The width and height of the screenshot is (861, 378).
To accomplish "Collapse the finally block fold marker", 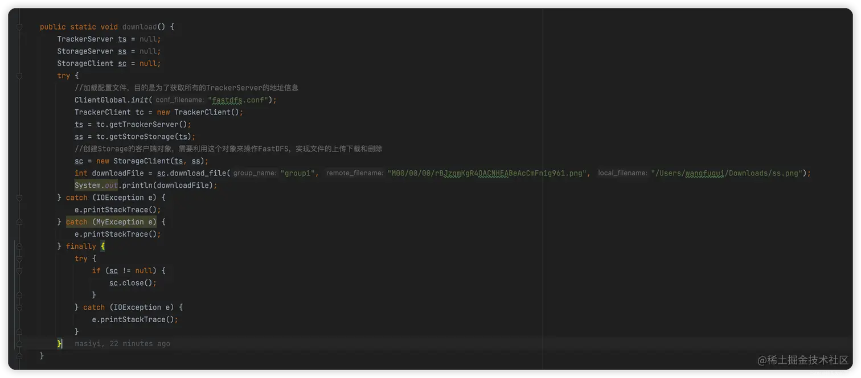I will 19,246.
